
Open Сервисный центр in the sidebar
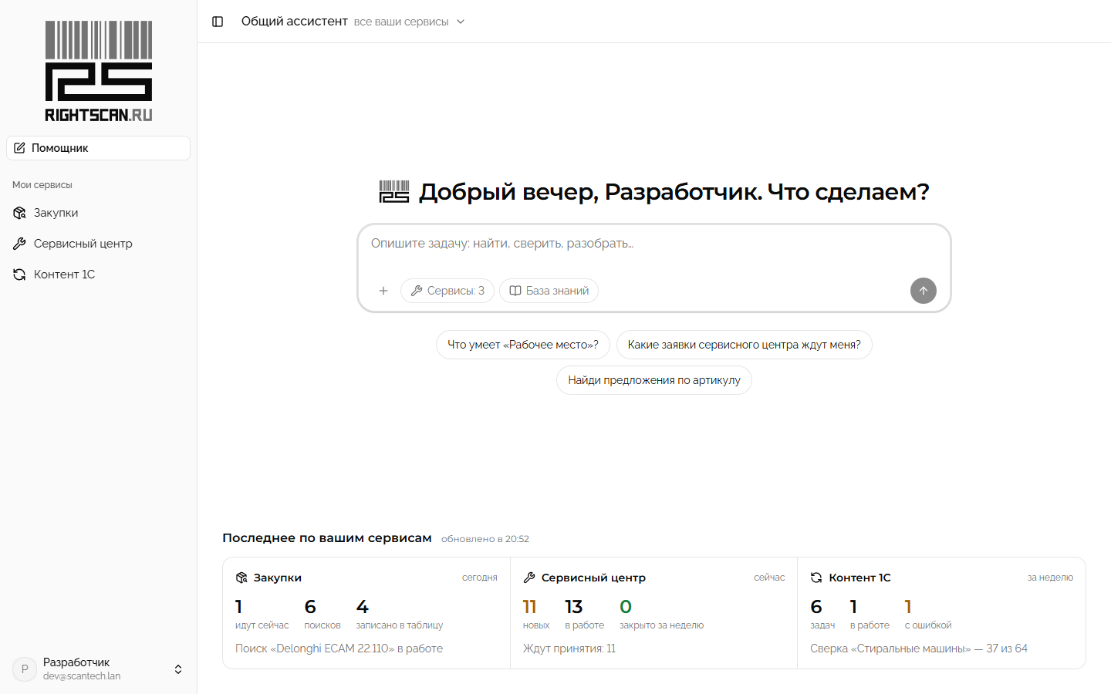coord(99,244)
